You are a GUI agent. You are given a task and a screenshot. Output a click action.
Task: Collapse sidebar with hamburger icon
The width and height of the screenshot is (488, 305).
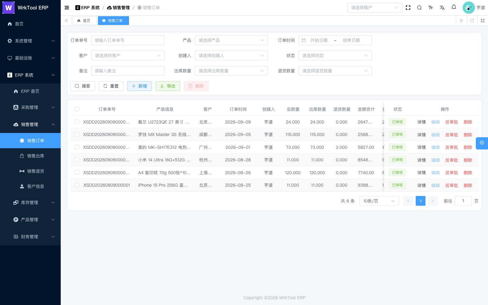click(67, 8)
